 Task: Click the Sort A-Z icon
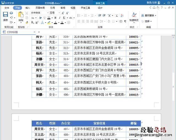122,15
